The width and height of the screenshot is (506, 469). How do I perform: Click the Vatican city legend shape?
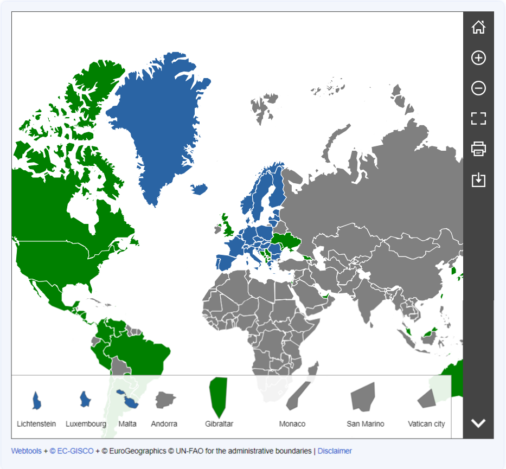click(426, 399)
